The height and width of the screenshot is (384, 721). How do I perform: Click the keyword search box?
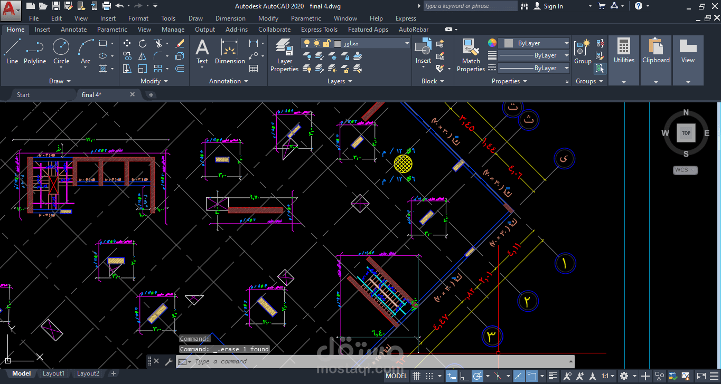(470, 6)
